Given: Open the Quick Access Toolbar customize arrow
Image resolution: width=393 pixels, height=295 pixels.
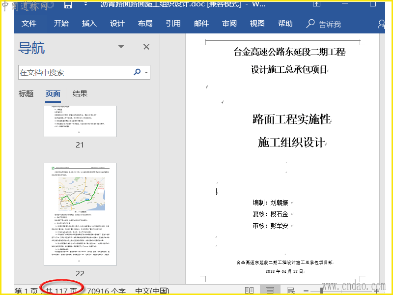Looking at the screenshot, I should [x=85, y=4].
